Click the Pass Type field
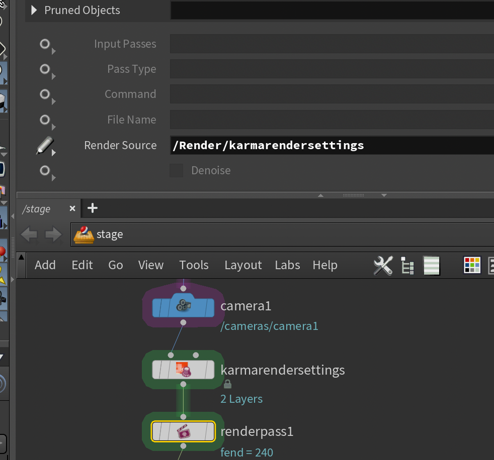Image resolution: width=494 pixels, height=460 pixels. coord(332,69)
